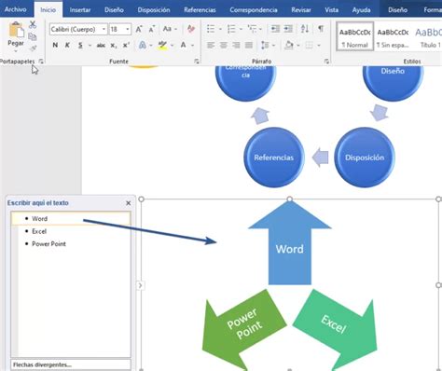Select the Word bullet in text pane
Image resolution: width=442 pixels, height=371 pixels.
pos(71,219)
